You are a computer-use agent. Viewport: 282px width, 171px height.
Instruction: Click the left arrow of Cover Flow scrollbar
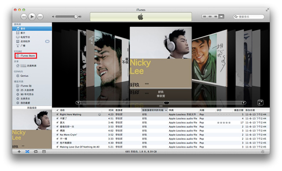click(x=78, y=103)
